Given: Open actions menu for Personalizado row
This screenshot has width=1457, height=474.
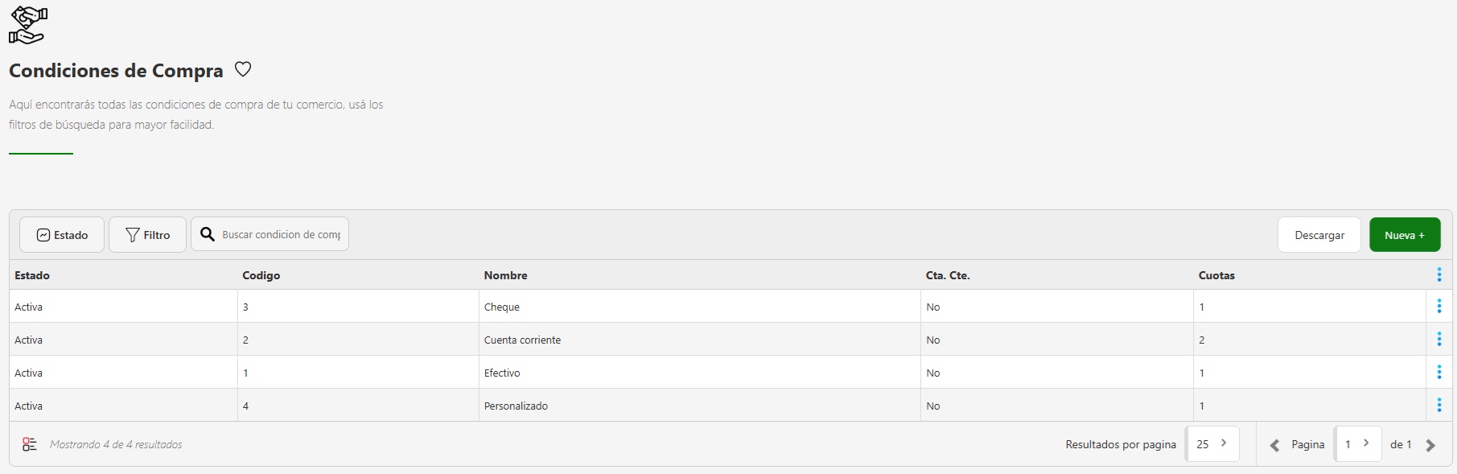Looking at the screenshot, I should point(1438,406).
